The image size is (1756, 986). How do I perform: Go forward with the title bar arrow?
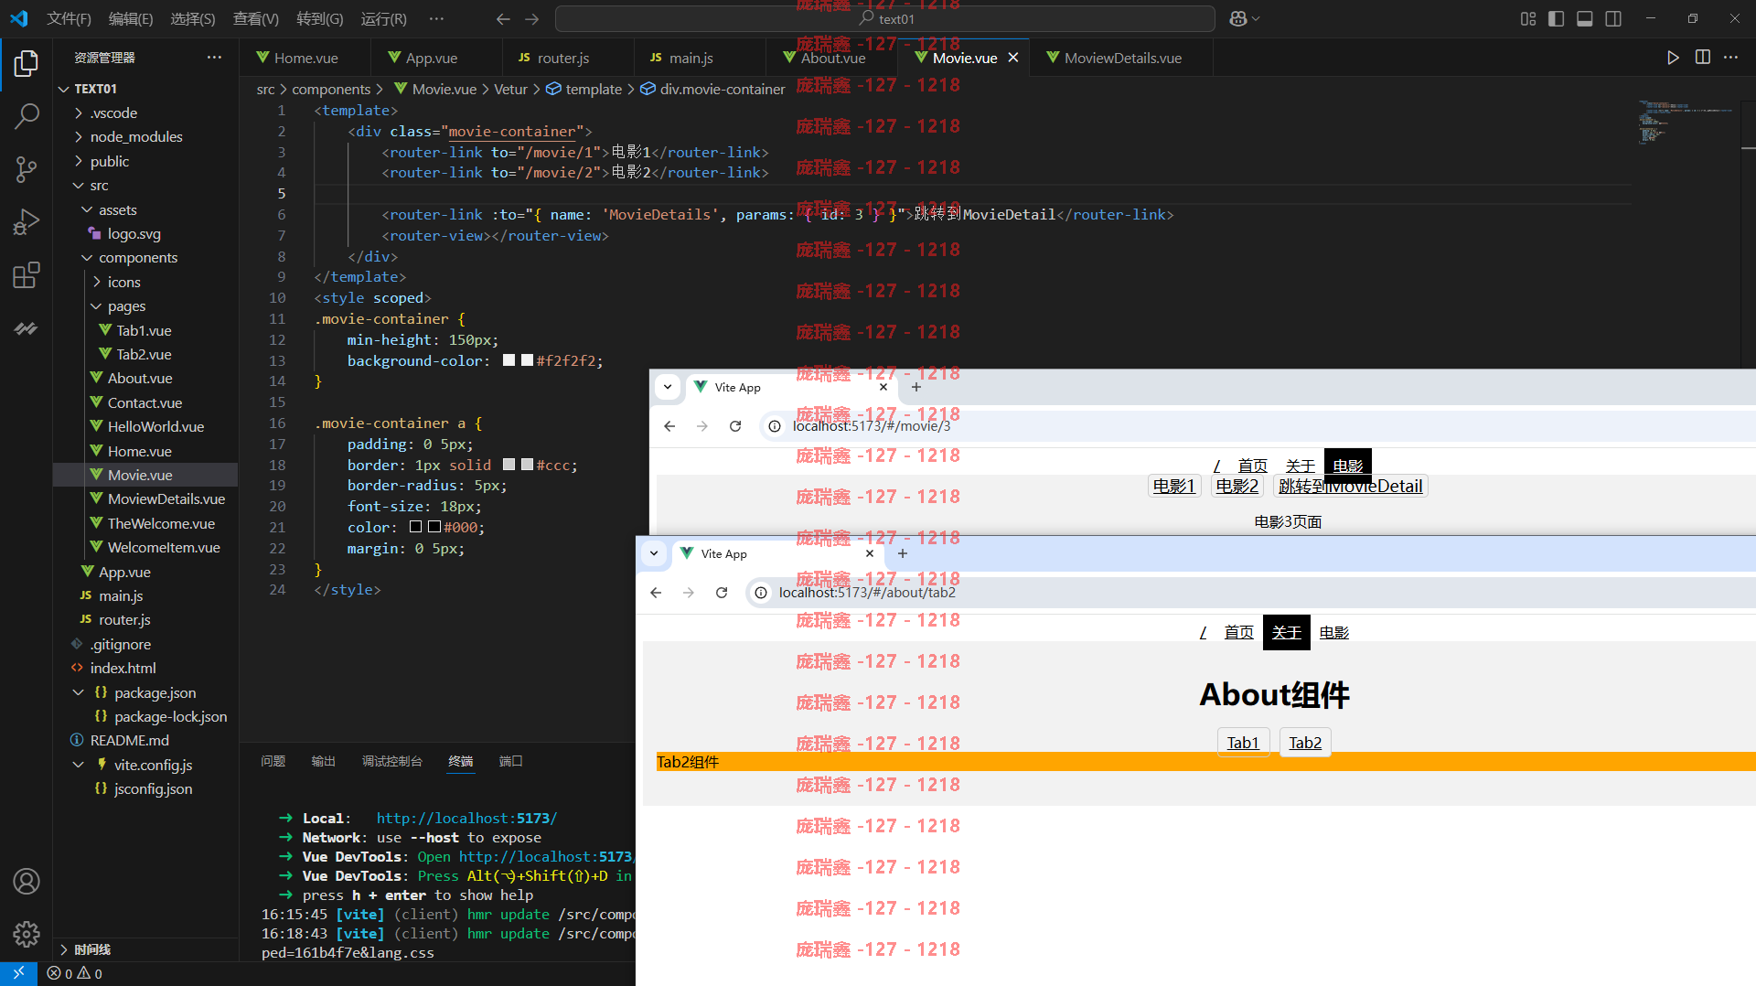(531, 19)
